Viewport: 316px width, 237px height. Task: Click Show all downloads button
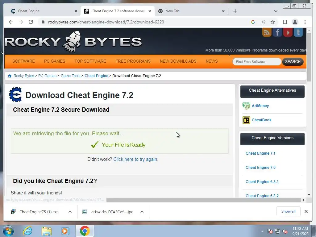tap(289, 211)
